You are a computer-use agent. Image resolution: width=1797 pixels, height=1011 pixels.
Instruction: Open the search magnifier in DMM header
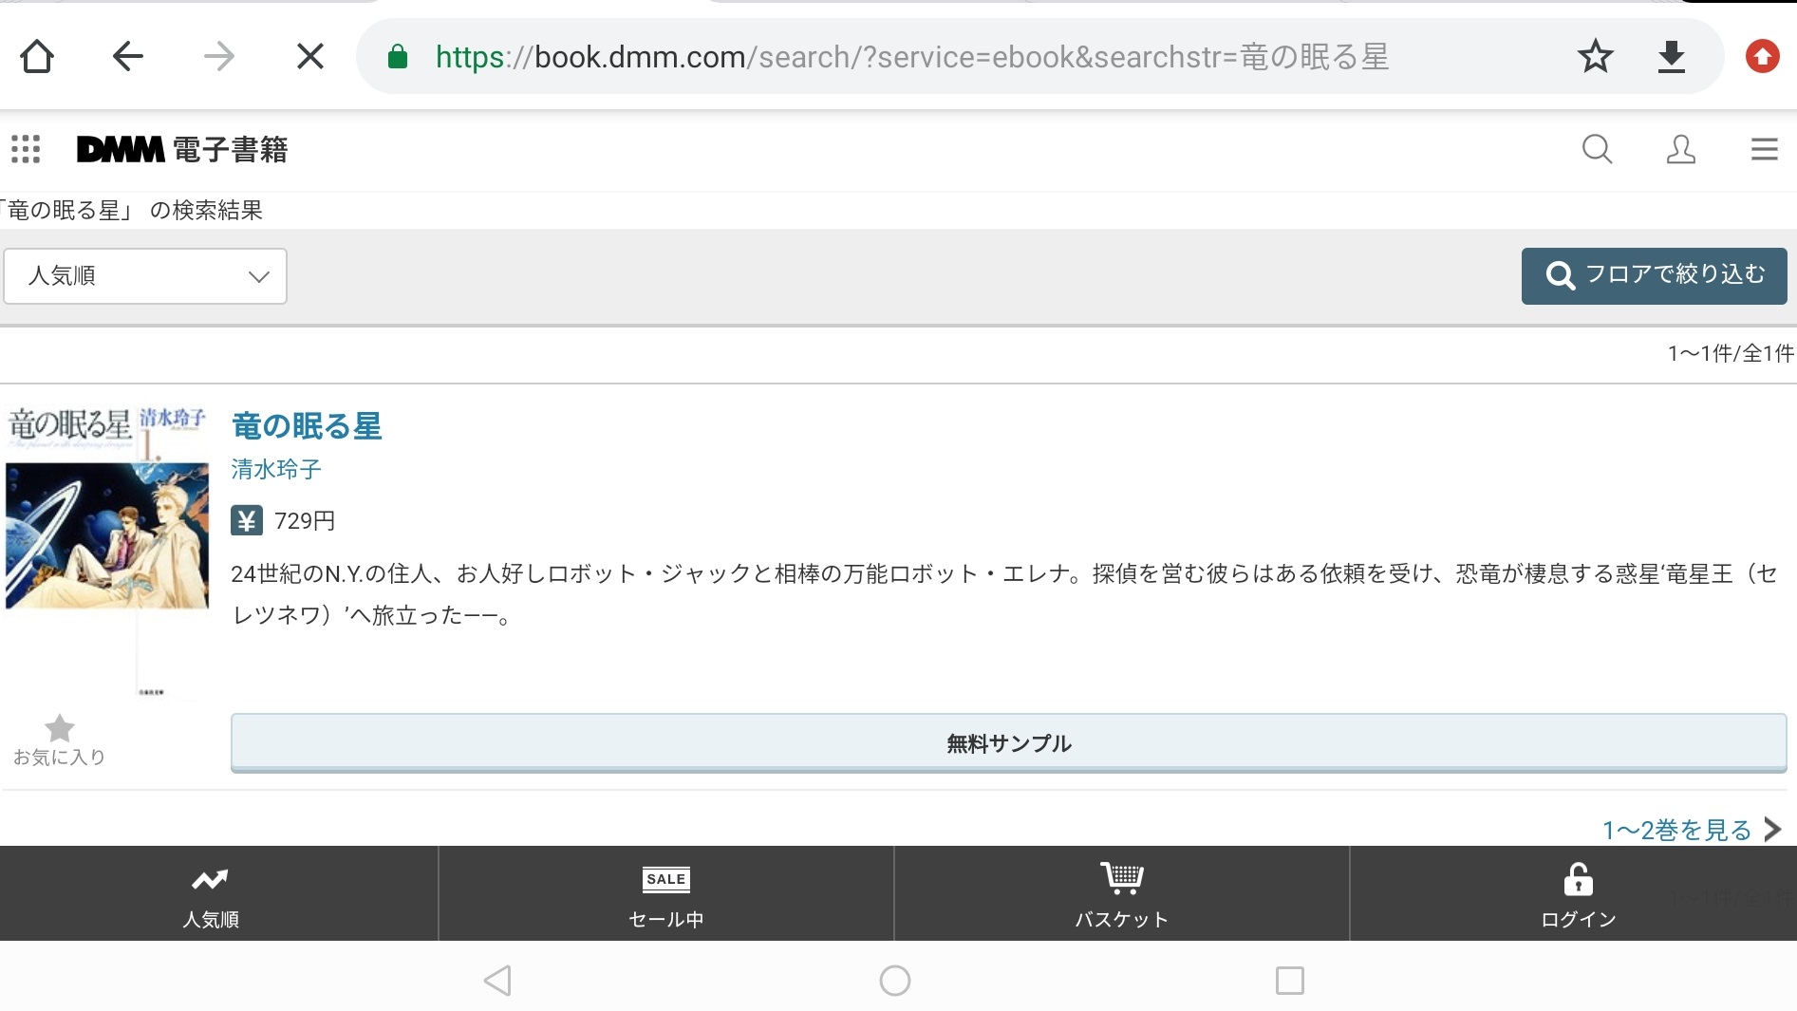[x=1597, y=149]
